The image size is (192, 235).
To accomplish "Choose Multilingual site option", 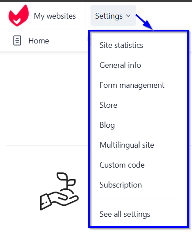I will click(127, 145).
